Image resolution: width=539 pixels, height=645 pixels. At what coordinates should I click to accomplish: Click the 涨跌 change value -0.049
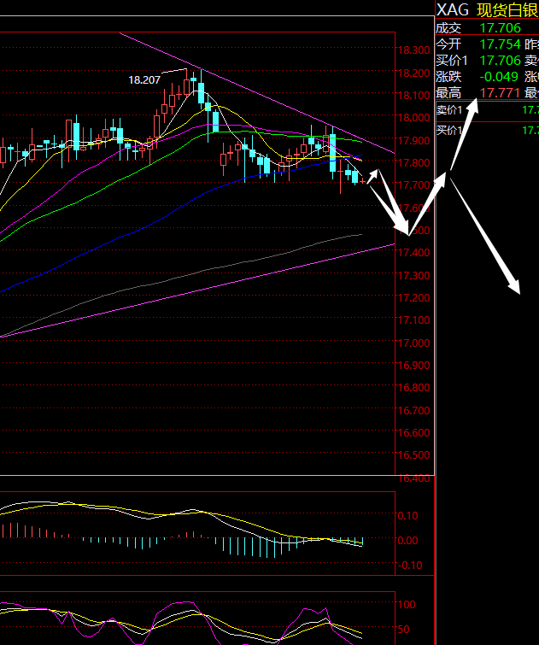[500, 76]
